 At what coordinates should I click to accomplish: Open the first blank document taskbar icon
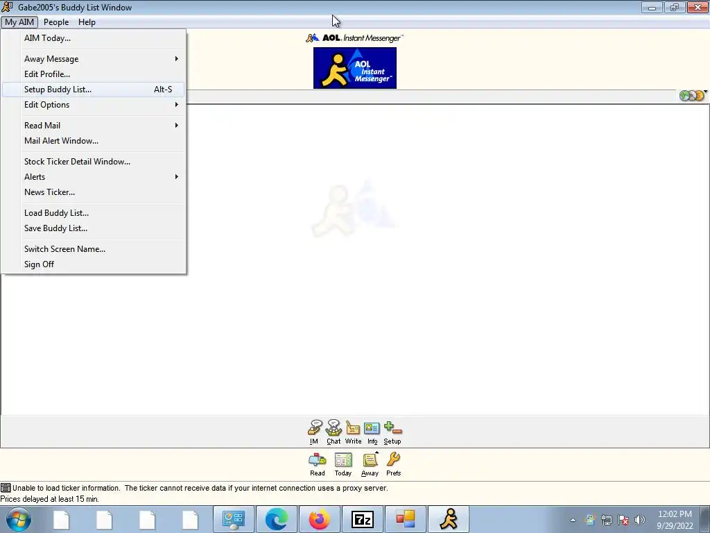61,519
